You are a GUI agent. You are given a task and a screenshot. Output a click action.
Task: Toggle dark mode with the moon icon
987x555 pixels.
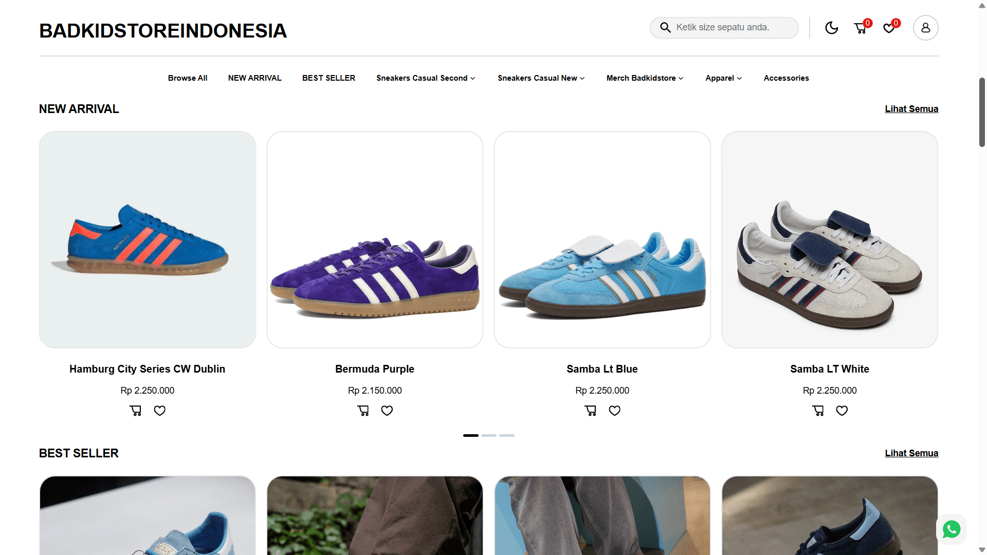[831, 28]
